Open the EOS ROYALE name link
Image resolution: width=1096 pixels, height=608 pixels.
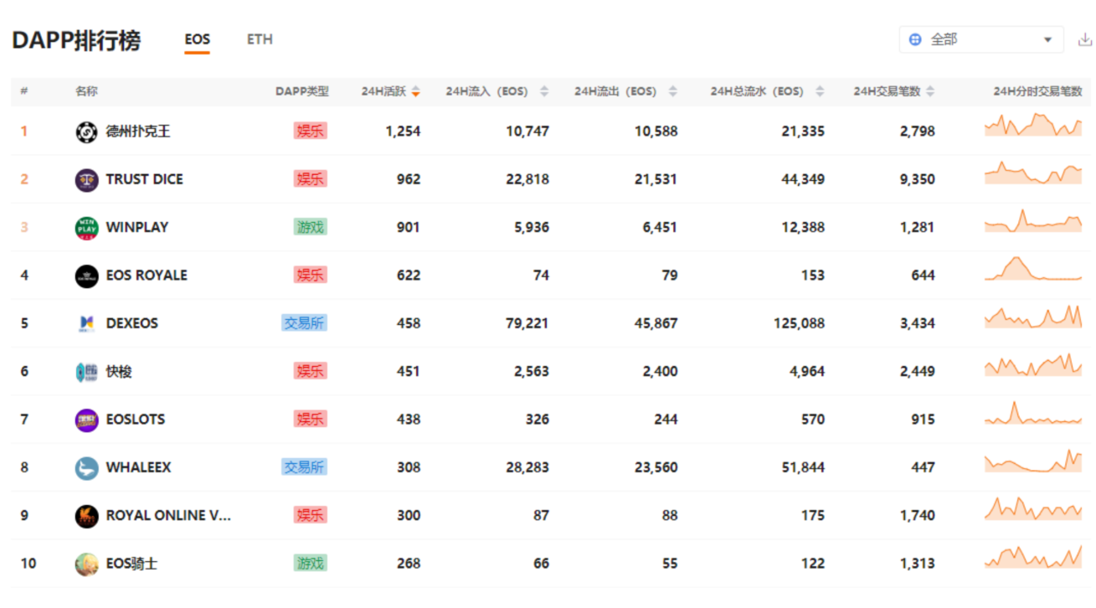147,276
